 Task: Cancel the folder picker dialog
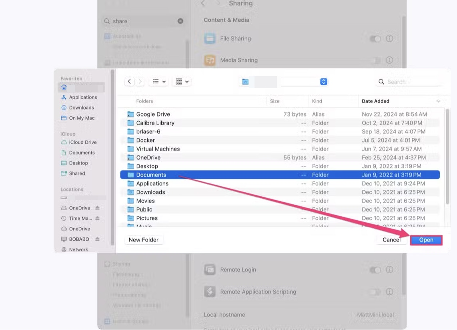[391, 240]
